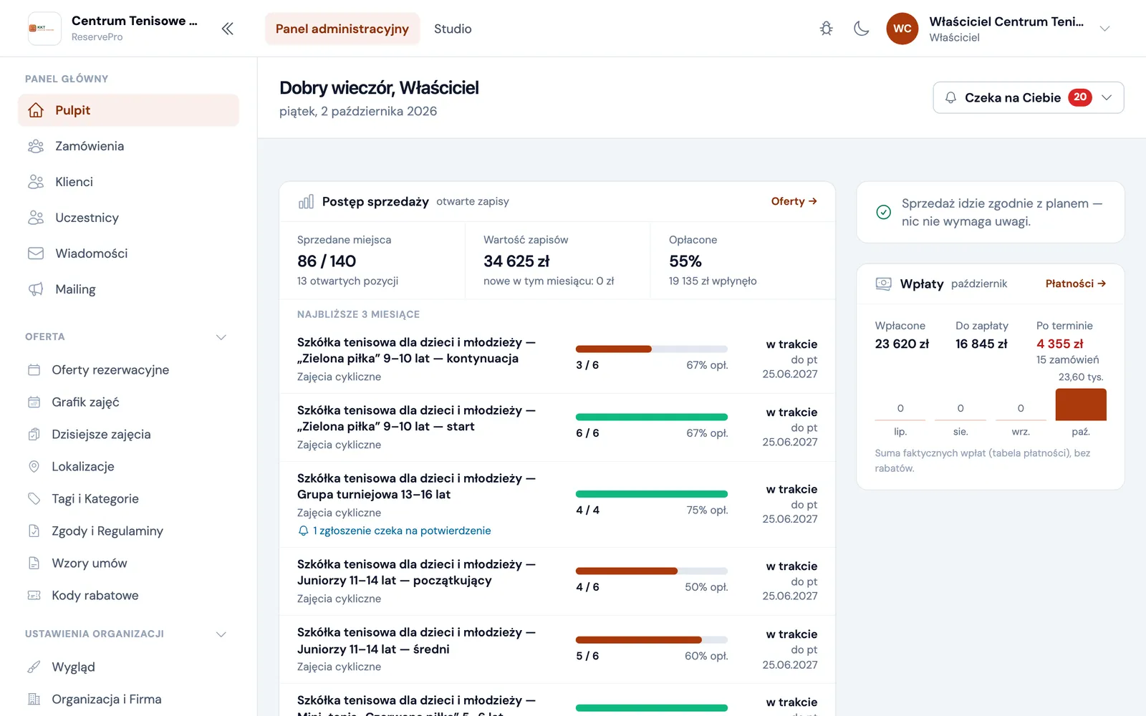Image resolution: width=1146 pixels, height=716 pixels.
Task: Click the progress bar for Juniorzy 11–14 lat początkujący
Action: pyautogui.click(x=652, y=571)
